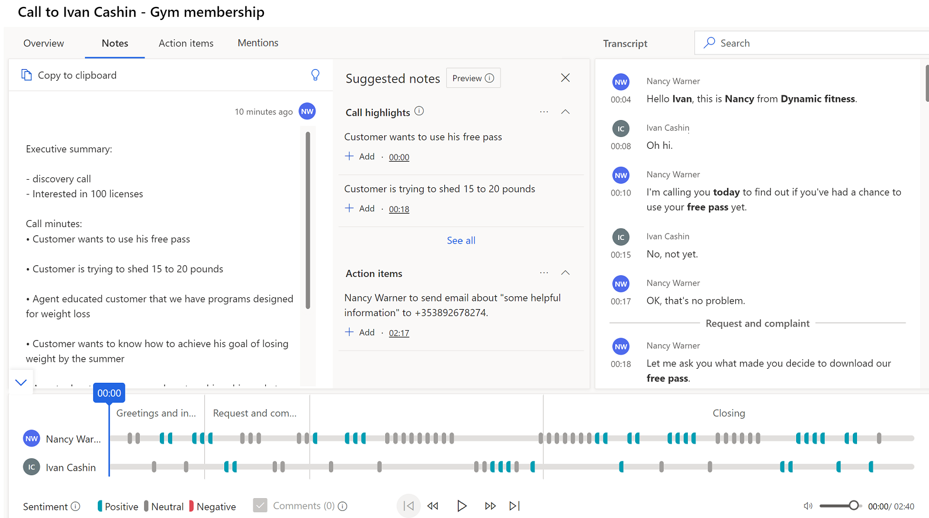
Task: Skip to the start of the recording
Action: (x=409, y=506)
